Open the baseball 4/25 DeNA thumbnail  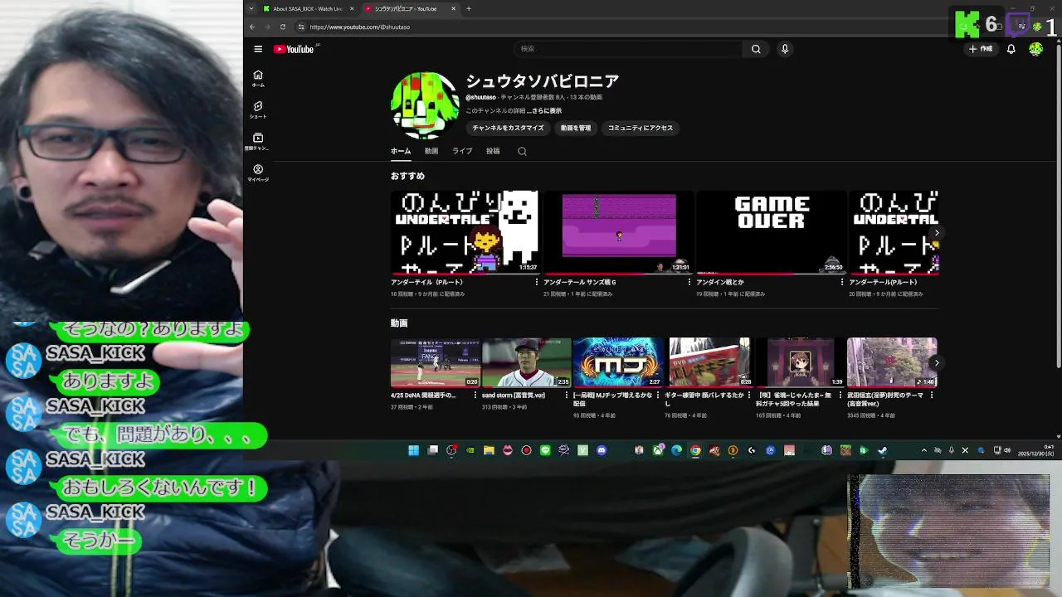[x=436, y=362]
